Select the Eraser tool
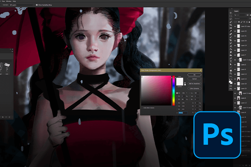The height and width of the screenshot is (167, 251). point(231,46)
